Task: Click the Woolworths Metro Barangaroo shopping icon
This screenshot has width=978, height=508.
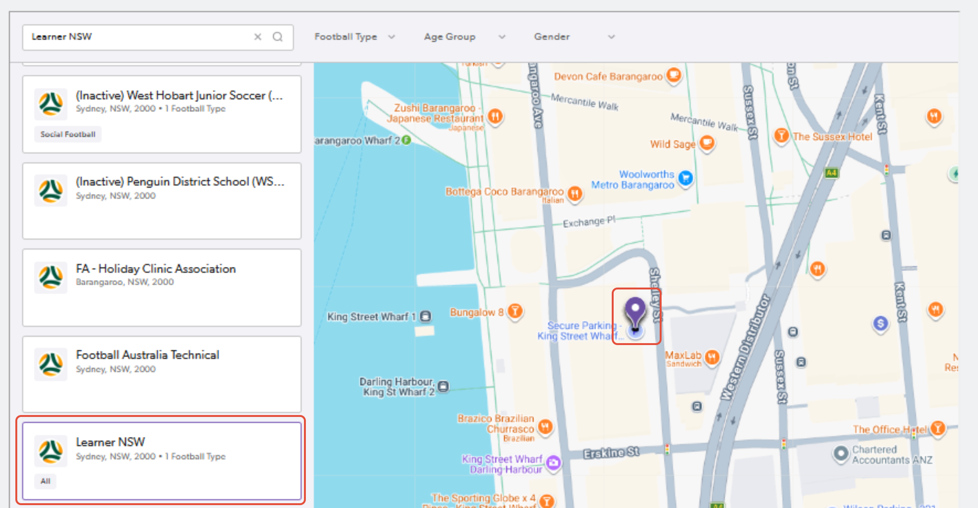Action: (x=686, y=178)
